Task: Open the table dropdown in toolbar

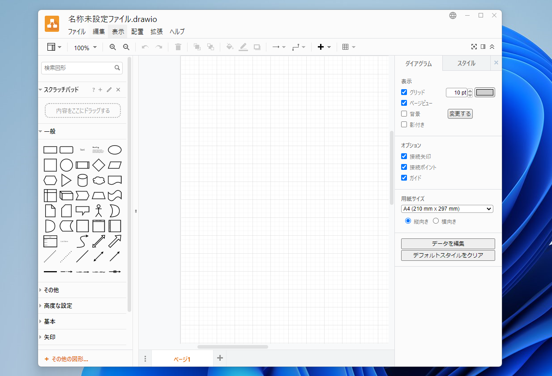Action: pos(349,47)
